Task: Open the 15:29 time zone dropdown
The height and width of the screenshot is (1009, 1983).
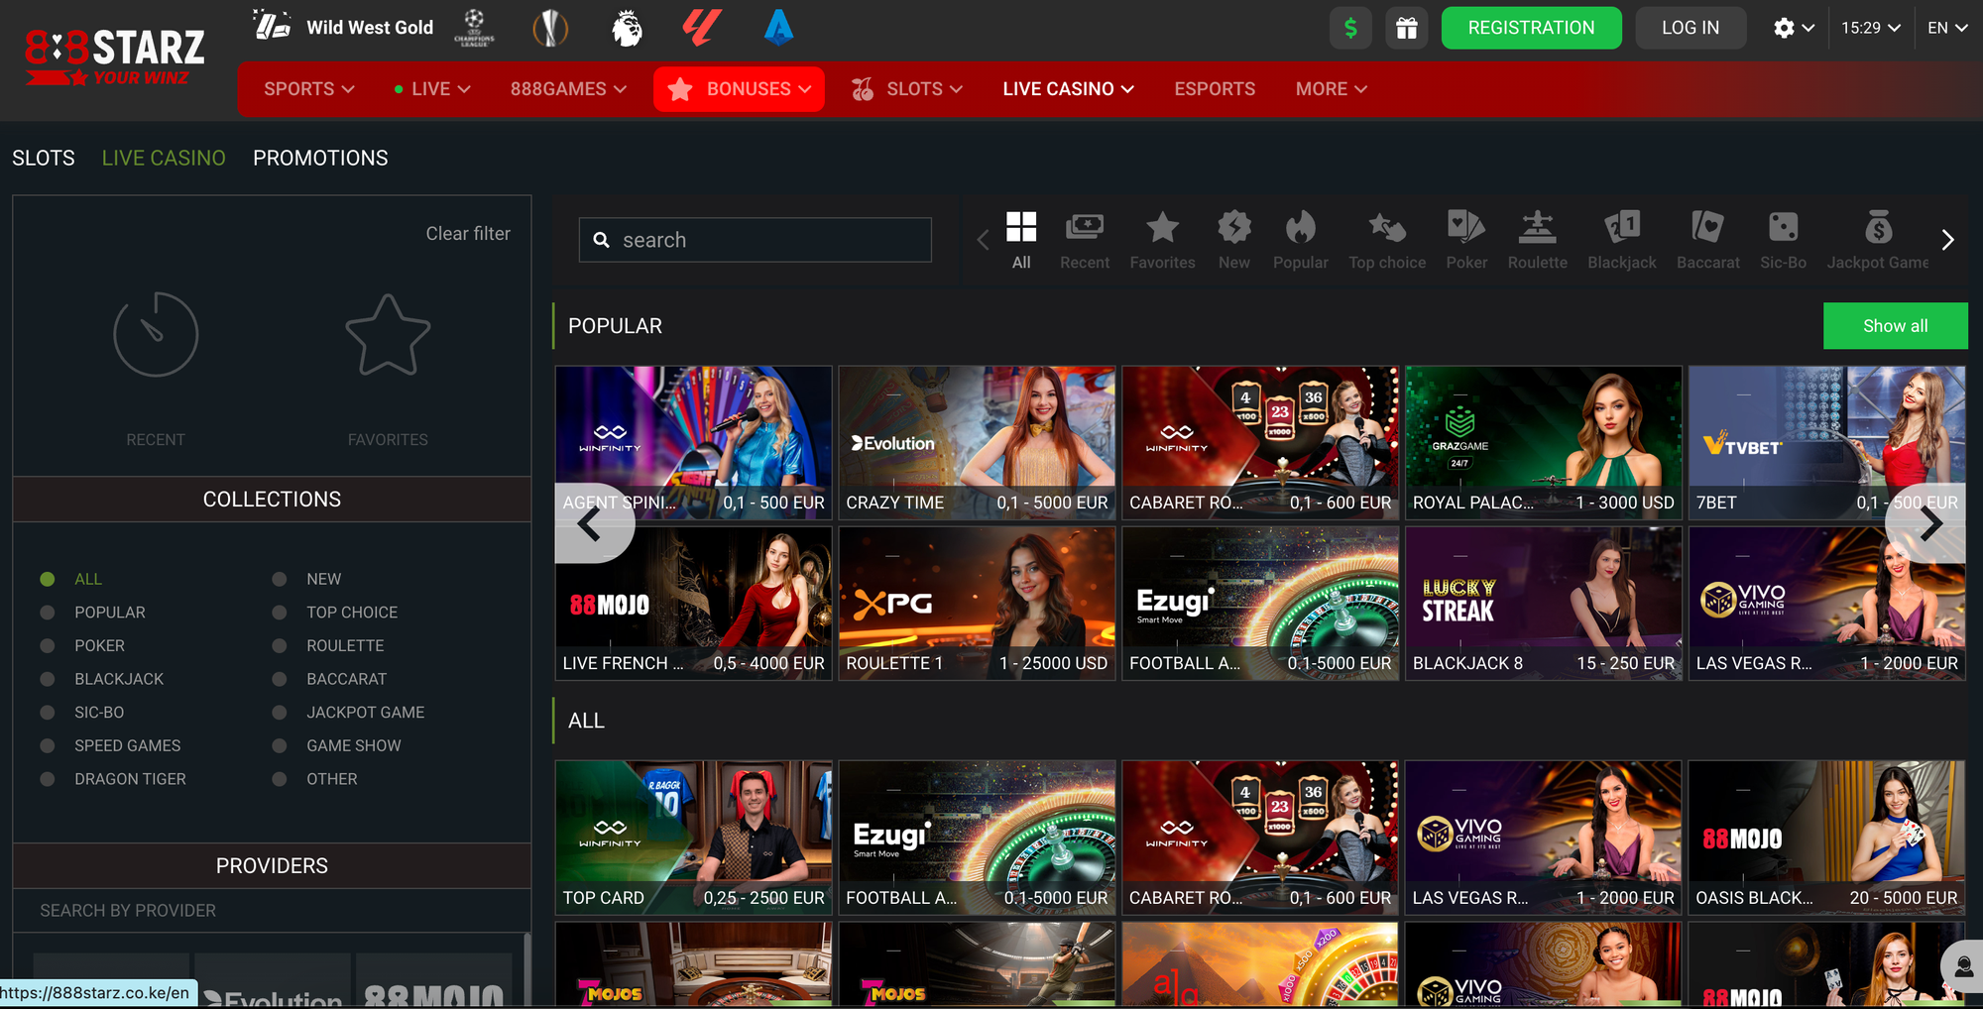Action: tap(1871, 28)
